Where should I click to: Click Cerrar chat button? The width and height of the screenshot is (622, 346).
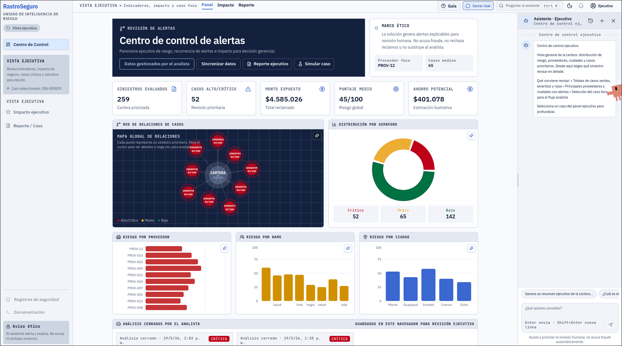478,6
